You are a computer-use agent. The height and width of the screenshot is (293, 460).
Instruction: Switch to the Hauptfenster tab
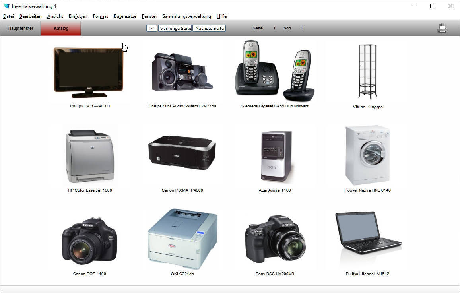pyautogui.click(x=21, y=28)
